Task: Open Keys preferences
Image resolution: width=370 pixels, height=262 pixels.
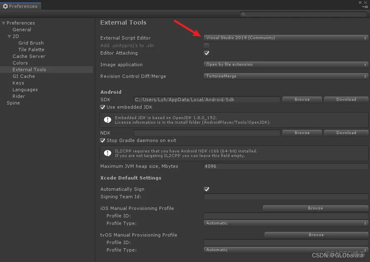Action: point(18,83)
